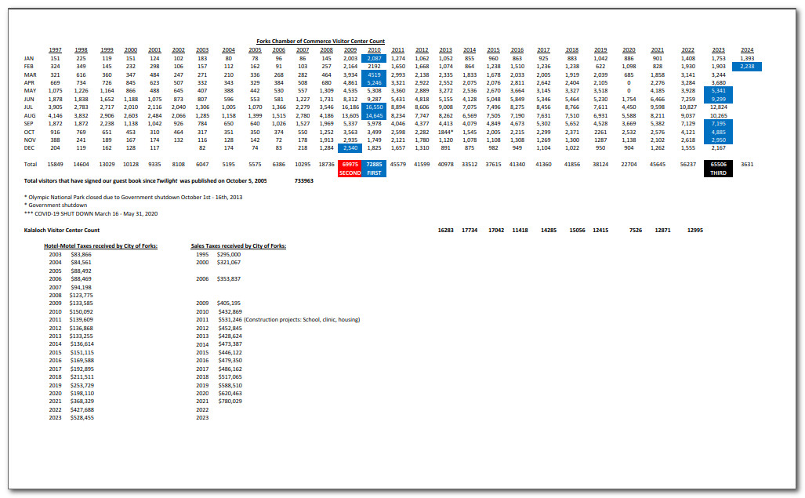Select the highlighted 9,299 June 2023 cell
The height and width of the screenshot is (498, 805).
tap(718, 100)
